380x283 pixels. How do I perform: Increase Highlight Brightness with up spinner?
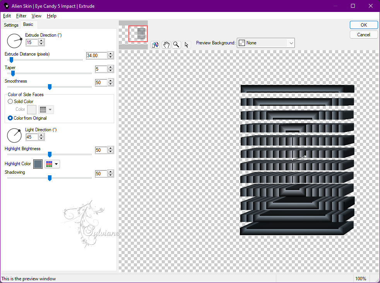(x=111, y=148)
